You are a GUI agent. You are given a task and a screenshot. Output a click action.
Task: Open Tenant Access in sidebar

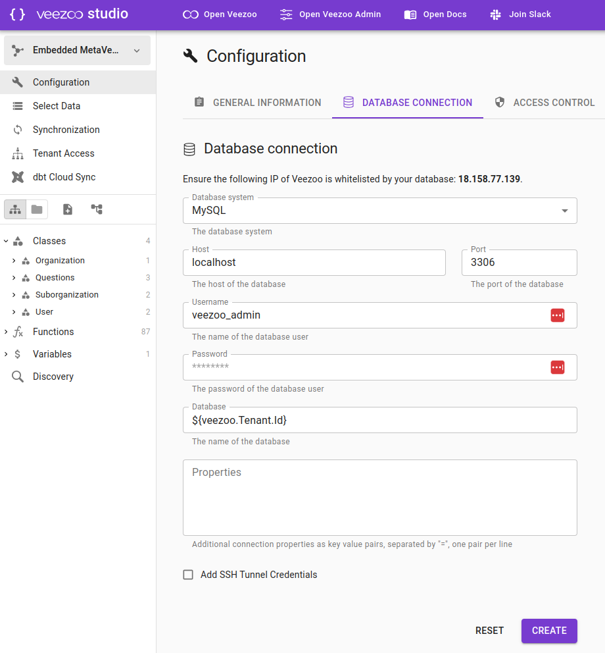point(78,153)
